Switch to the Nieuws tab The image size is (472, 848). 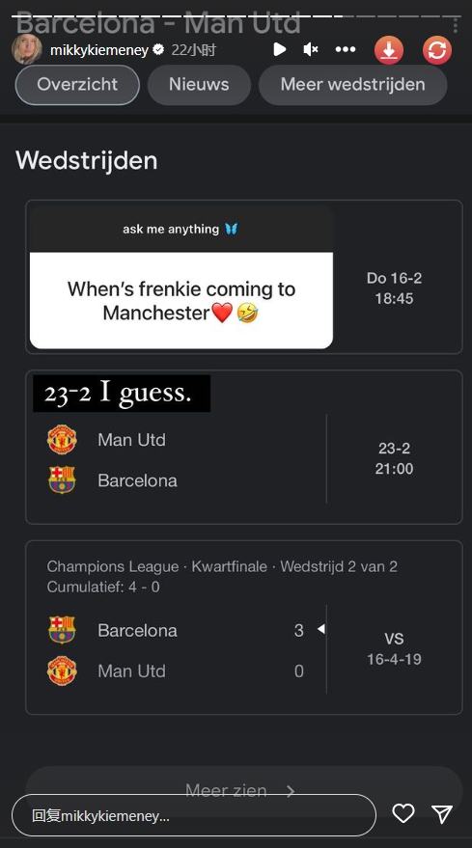click(x=199, y=84)
